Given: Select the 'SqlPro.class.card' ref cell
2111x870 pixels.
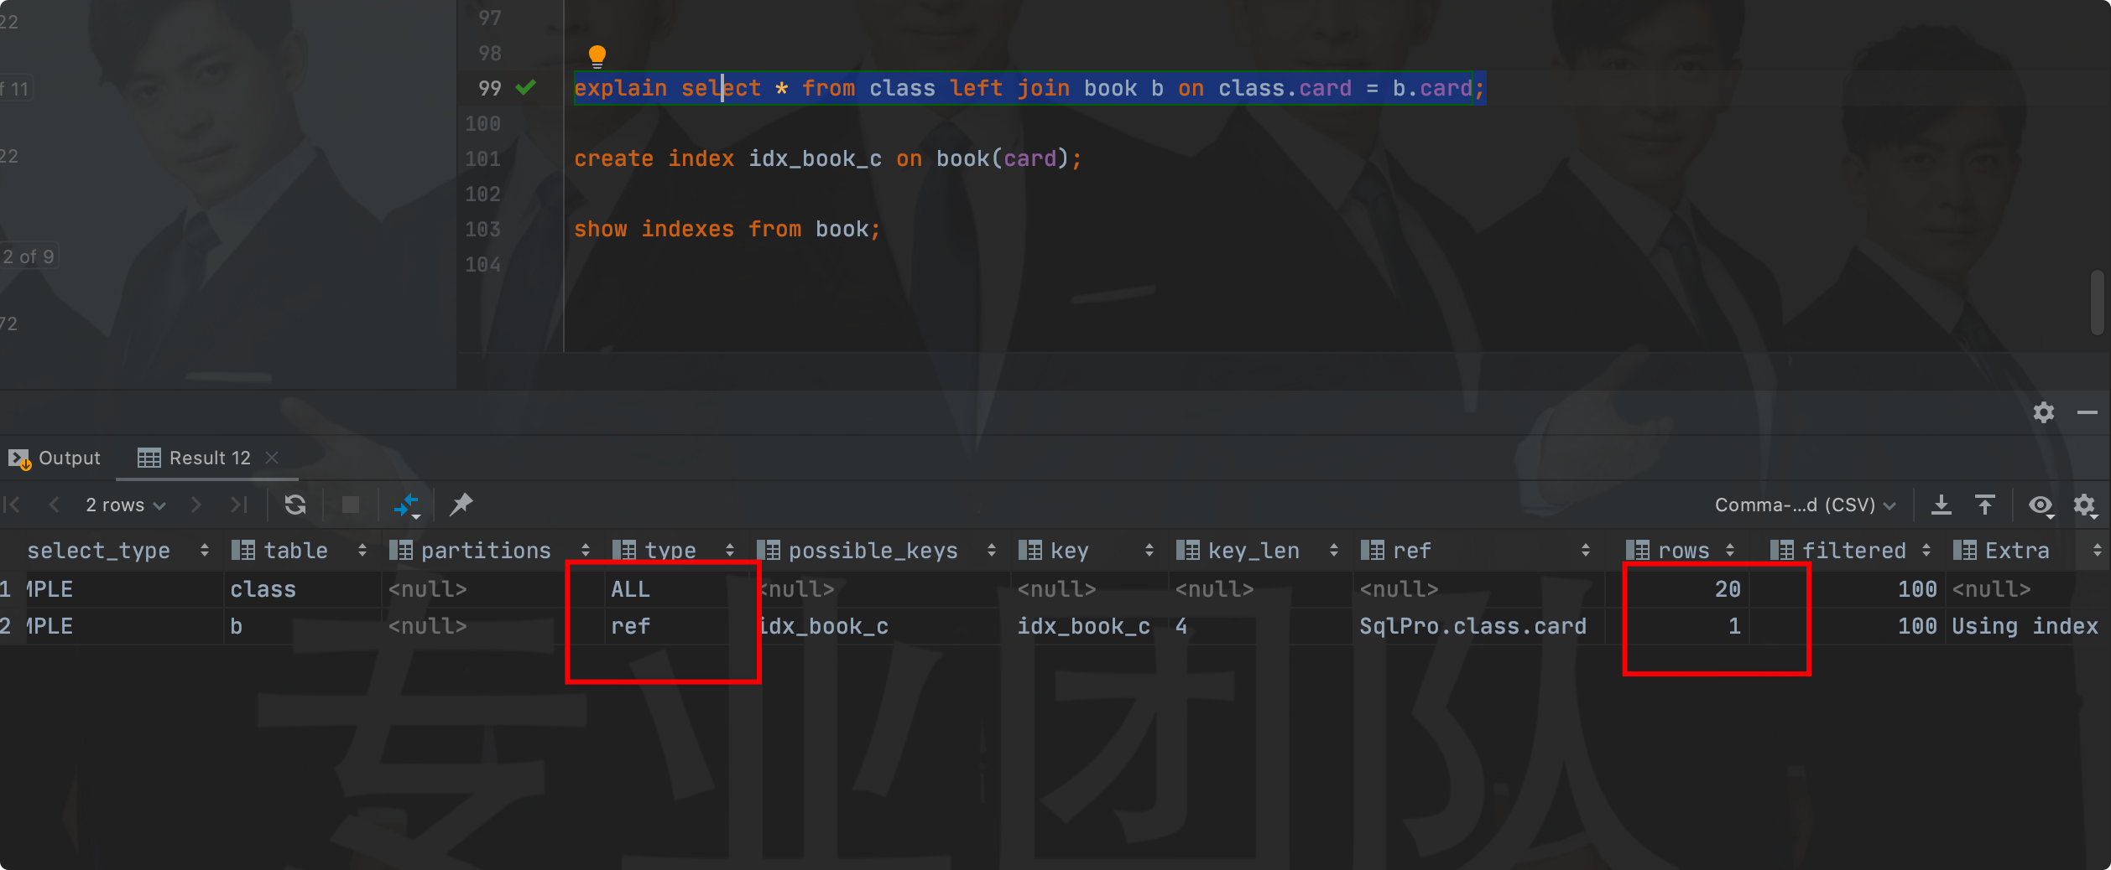Looking at the screenshot, I should click(1478, 626).
